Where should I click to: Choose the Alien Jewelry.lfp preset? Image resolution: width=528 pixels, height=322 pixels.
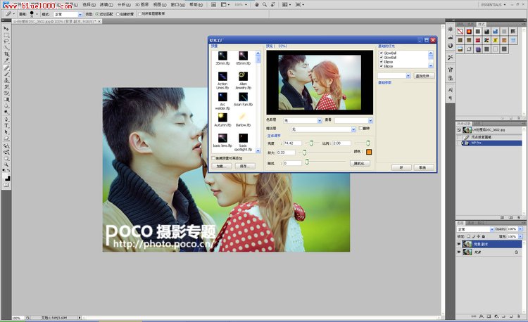pos(243,80)
